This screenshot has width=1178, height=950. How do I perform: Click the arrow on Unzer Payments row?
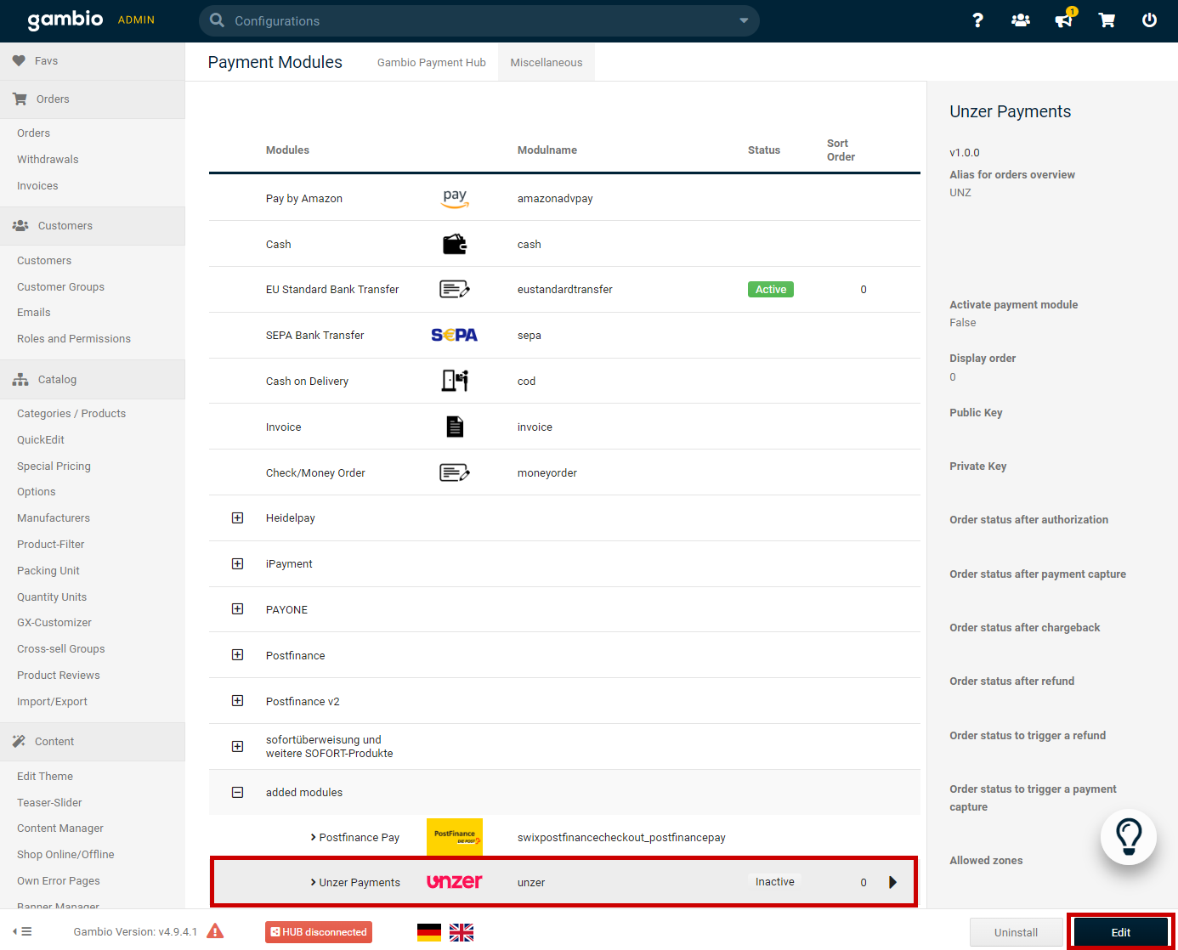pos(892,882)
